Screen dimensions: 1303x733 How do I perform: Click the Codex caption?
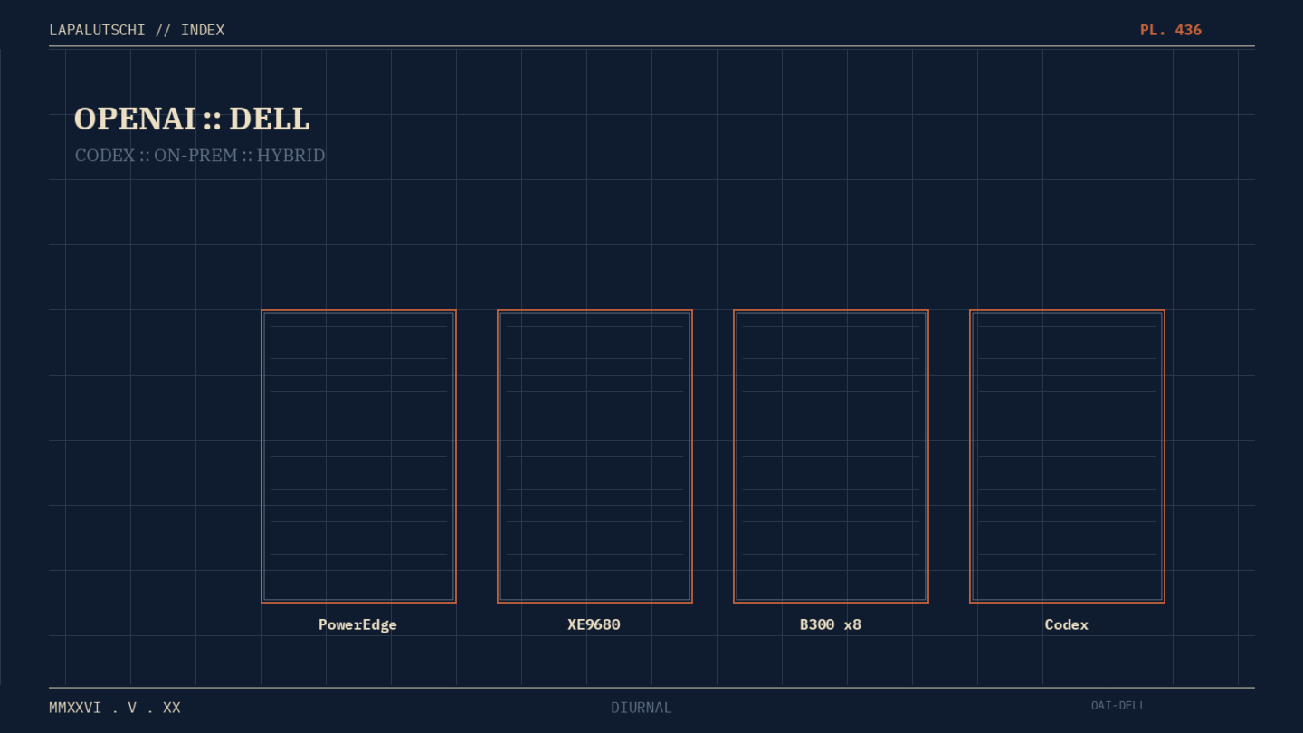[x=1066, y=624]
